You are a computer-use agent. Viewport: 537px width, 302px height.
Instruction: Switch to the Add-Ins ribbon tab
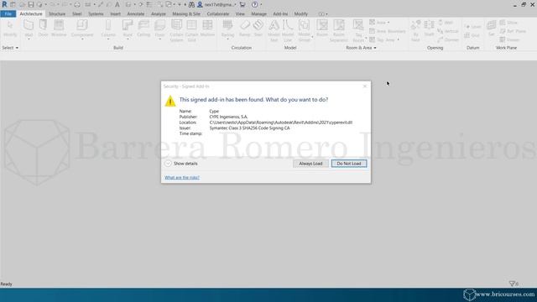[280, 13]
